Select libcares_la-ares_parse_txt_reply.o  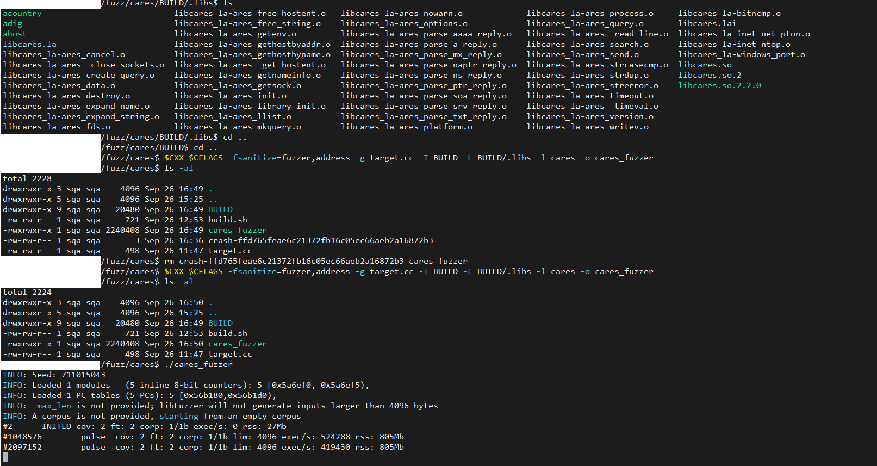tap(424, 116)
